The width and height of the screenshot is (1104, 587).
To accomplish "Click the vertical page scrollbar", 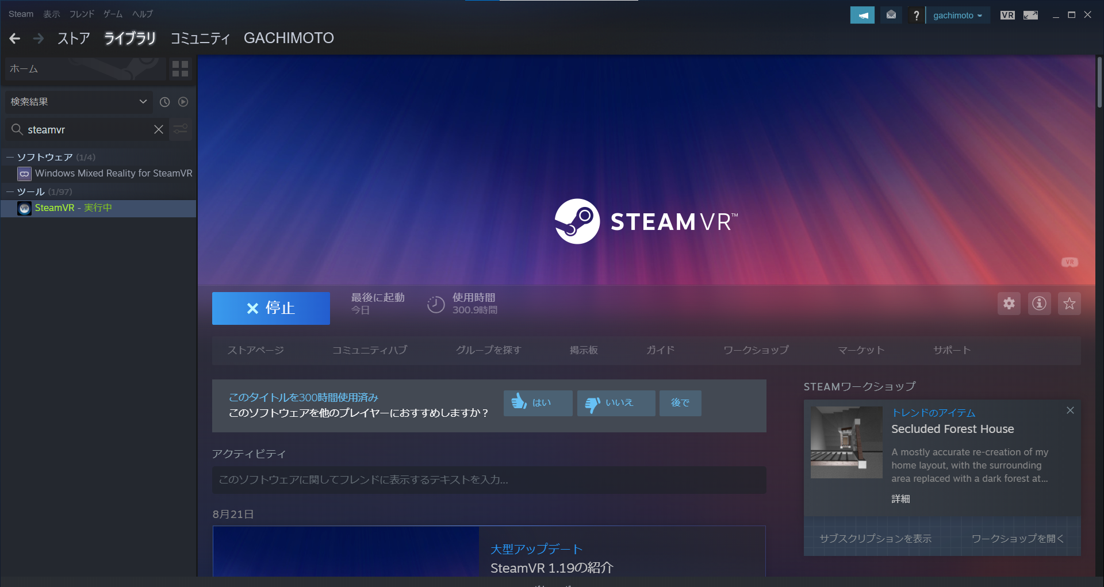I will click(1099, 82).
